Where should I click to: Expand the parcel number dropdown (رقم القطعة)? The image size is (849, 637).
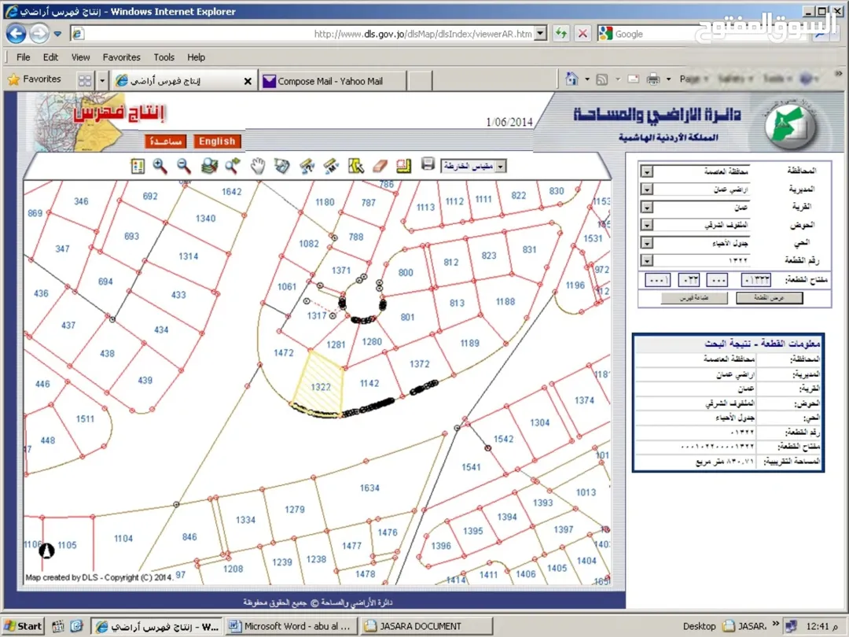(x=646, y=260)
